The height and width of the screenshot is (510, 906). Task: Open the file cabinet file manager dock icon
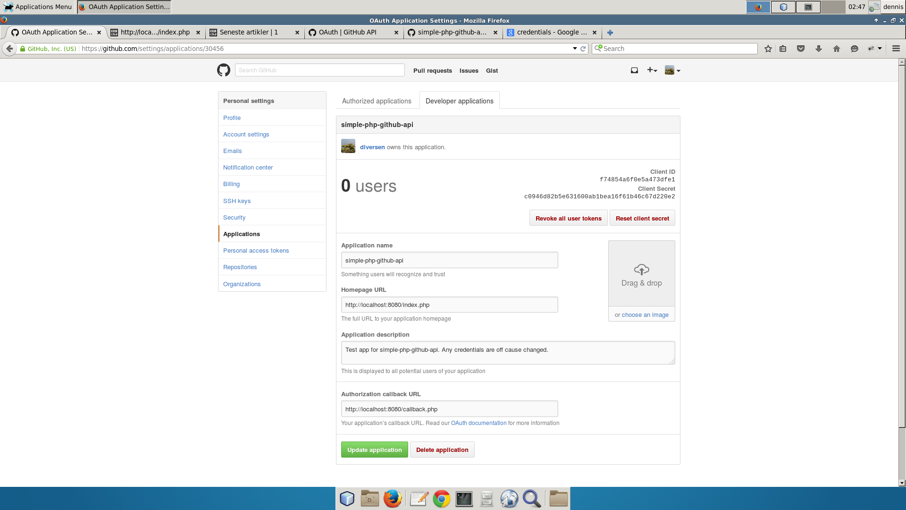(x=487, y=499)
